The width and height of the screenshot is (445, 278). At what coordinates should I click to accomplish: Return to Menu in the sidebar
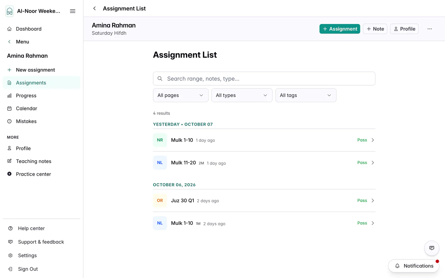point(41,42)
